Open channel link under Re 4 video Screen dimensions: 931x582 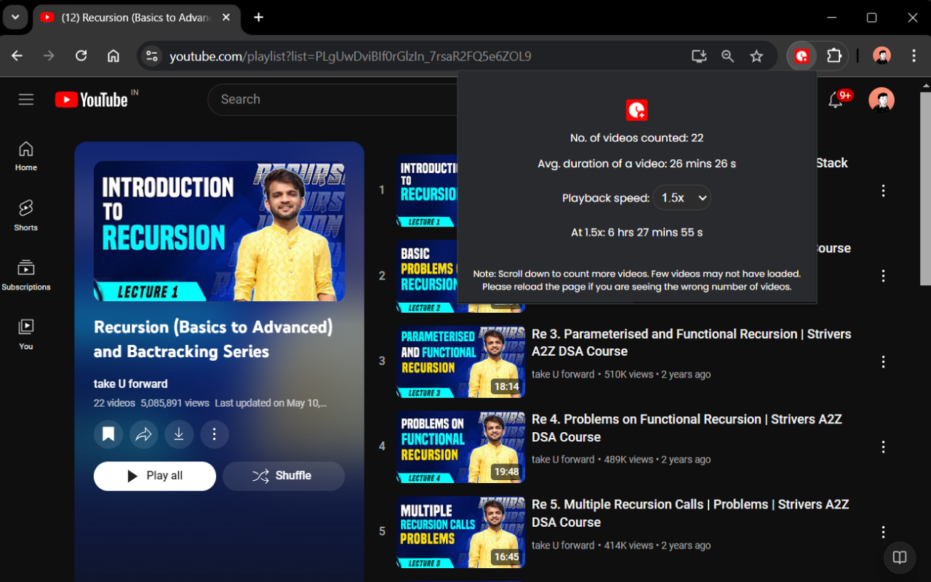(x=563, y=459)
